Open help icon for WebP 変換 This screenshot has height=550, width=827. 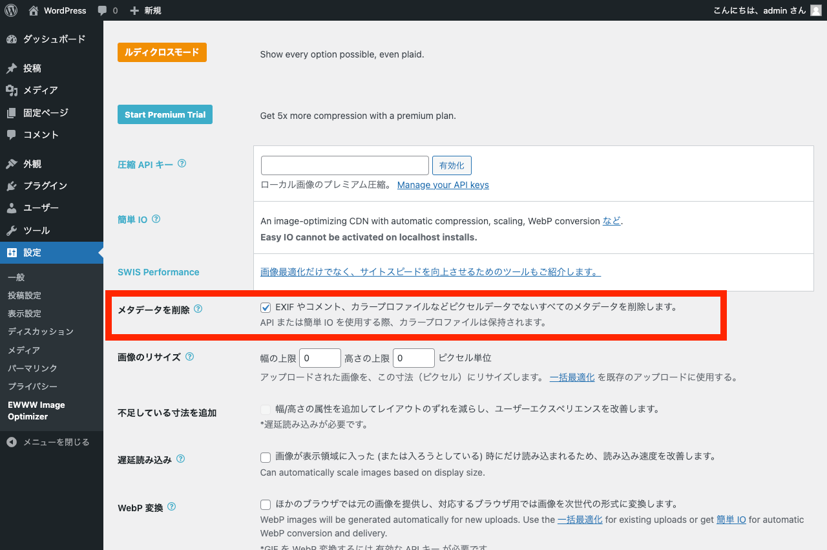172,507
